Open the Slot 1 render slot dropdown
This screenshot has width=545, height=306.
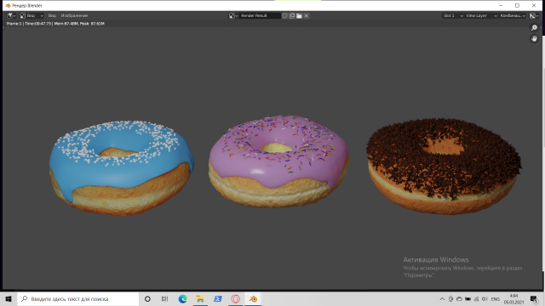coord(453,15)
